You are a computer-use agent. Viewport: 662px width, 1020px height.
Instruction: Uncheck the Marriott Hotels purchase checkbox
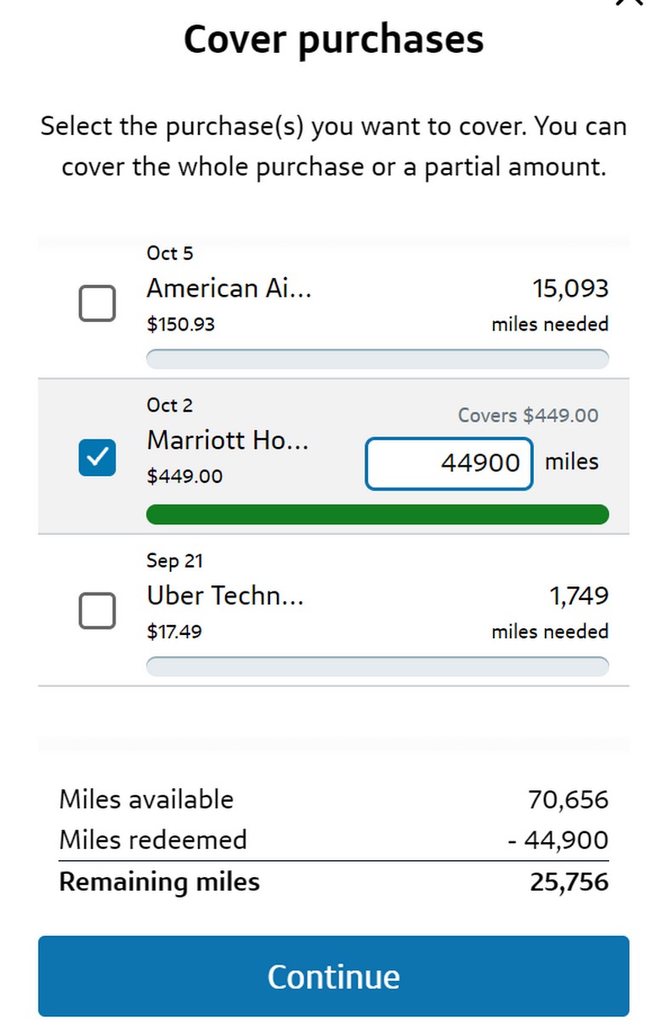(96, 456)
